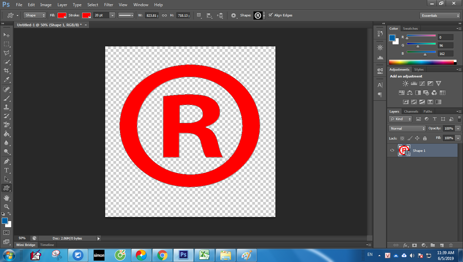Click the red Fill color swatch
This screenshot has height=262, width=463.
pos(62,15)
